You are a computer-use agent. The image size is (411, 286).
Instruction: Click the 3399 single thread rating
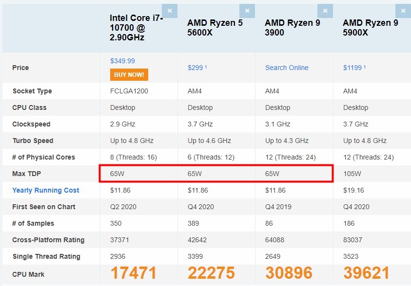[x=196, y=256]
